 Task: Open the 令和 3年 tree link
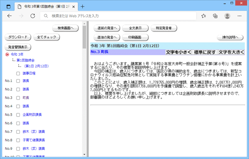click(17, 55)
